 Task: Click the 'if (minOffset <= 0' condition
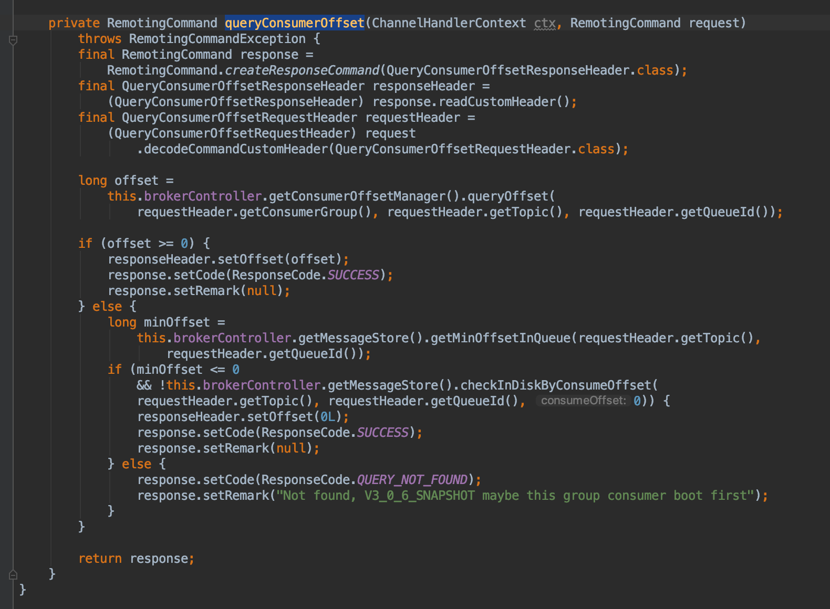tap(173, 370)
